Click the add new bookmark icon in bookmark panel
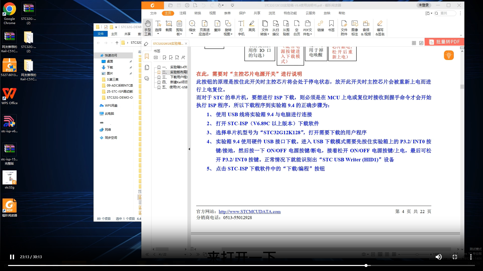The height and width of the screenshot is (271, 483). click(x=171, y=57)
